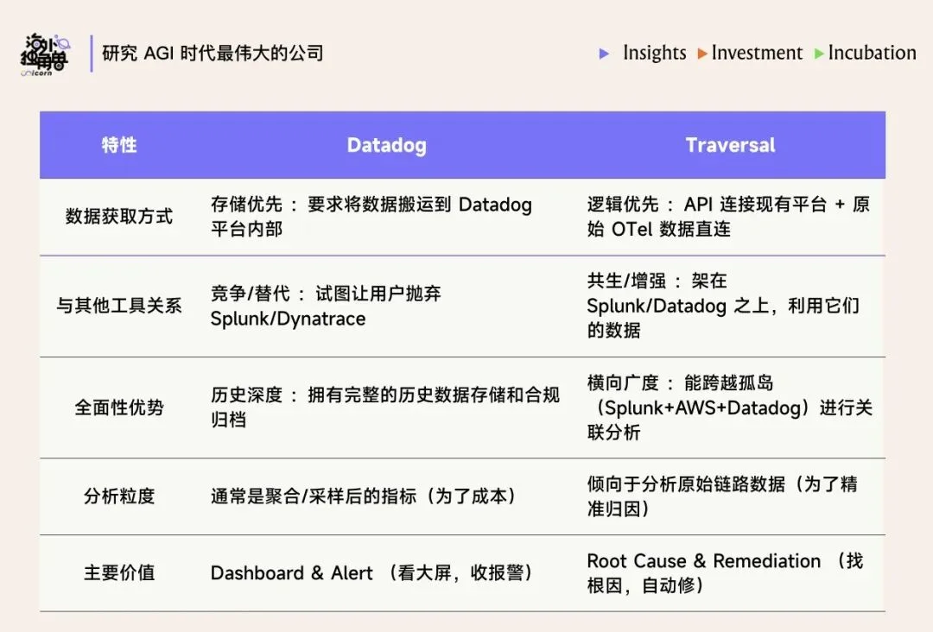Toggle the Traversal column header
The image size is (933, 632).
coord(730,145)
